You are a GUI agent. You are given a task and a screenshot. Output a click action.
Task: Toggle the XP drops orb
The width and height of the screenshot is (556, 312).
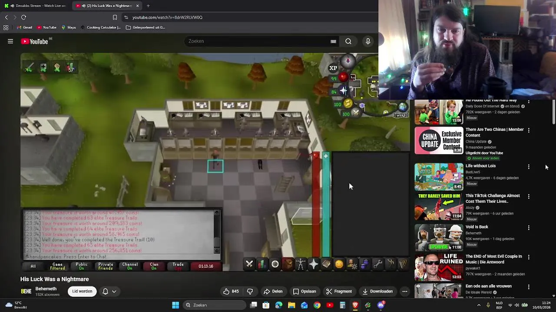click(333, 68)
